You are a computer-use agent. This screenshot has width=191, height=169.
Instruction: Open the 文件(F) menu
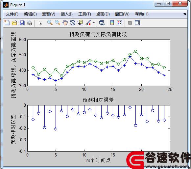click(x=12, y=14)
